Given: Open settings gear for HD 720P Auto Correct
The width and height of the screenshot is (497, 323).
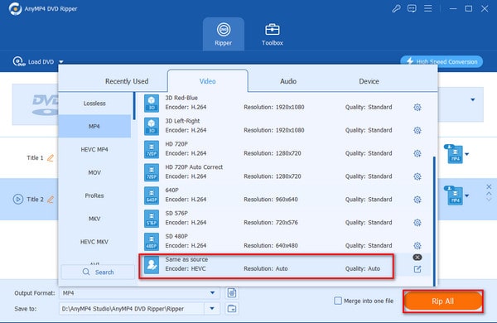Looking at the screenshot, I should [x=417, y=176].
